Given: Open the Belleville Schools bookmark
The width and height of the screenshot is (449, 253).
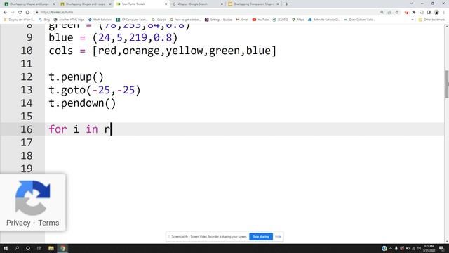Looking at the screenshot, I should pyautogui.click(x=323, y=20).
